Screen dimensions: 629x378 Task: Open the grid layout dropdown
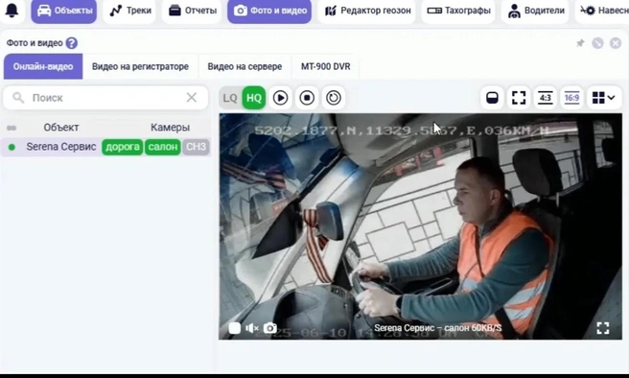603,98
